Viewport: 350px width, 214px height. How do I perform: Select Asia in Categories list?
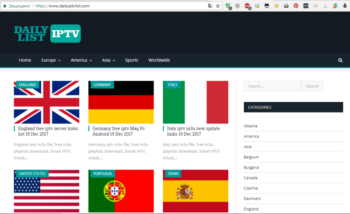[x=247, y=147]
